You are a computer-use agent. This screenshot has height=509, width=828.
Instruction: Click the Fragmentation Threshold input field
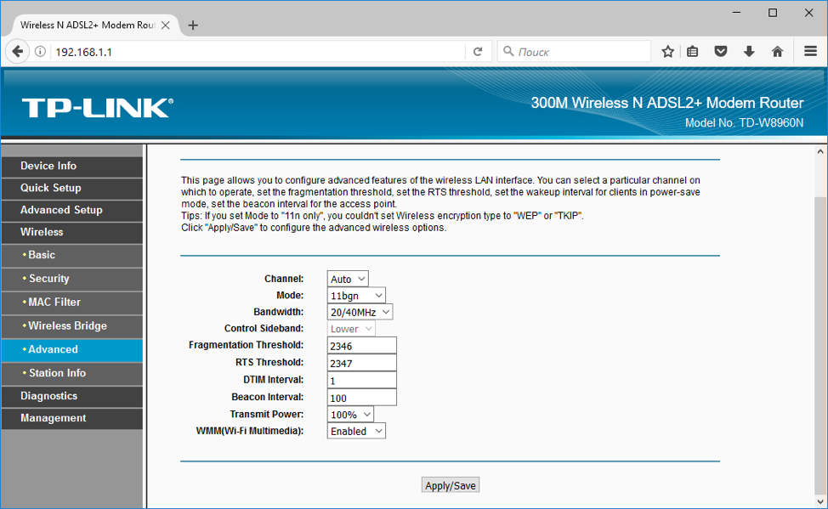tap(361, 346)
